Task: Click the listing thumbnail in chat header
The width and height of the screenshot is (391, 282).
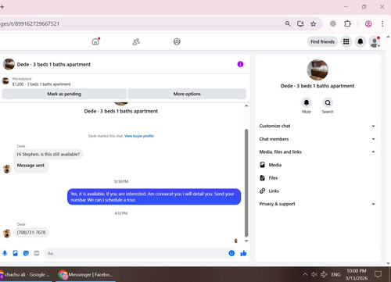Action: (9, 64)
